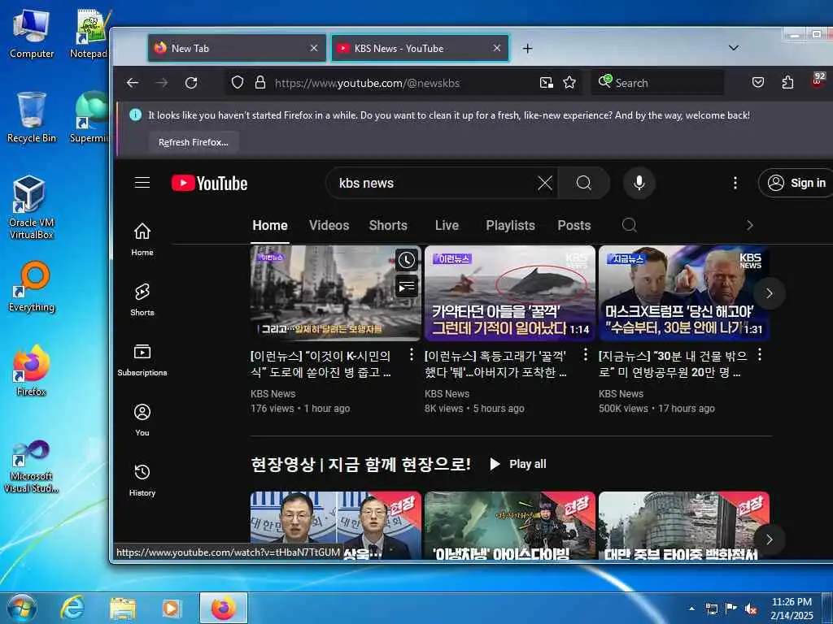Image resolution: width=833 pixels, height=624 pixels.
Task: Start voice search with the microphone icon
Action: click(639, 183)
